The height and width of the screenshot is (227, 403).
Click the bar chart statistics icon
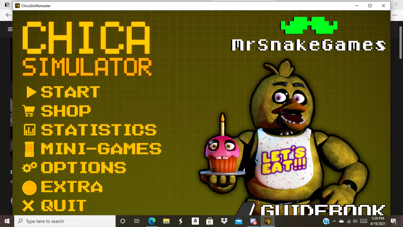30,130
